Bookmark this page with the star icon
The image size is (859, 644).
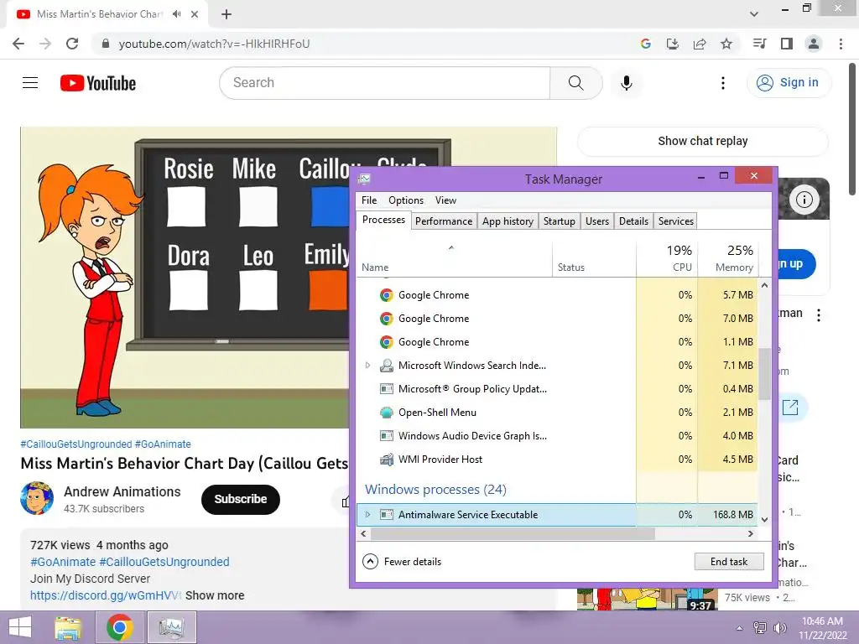pos(726,44)
